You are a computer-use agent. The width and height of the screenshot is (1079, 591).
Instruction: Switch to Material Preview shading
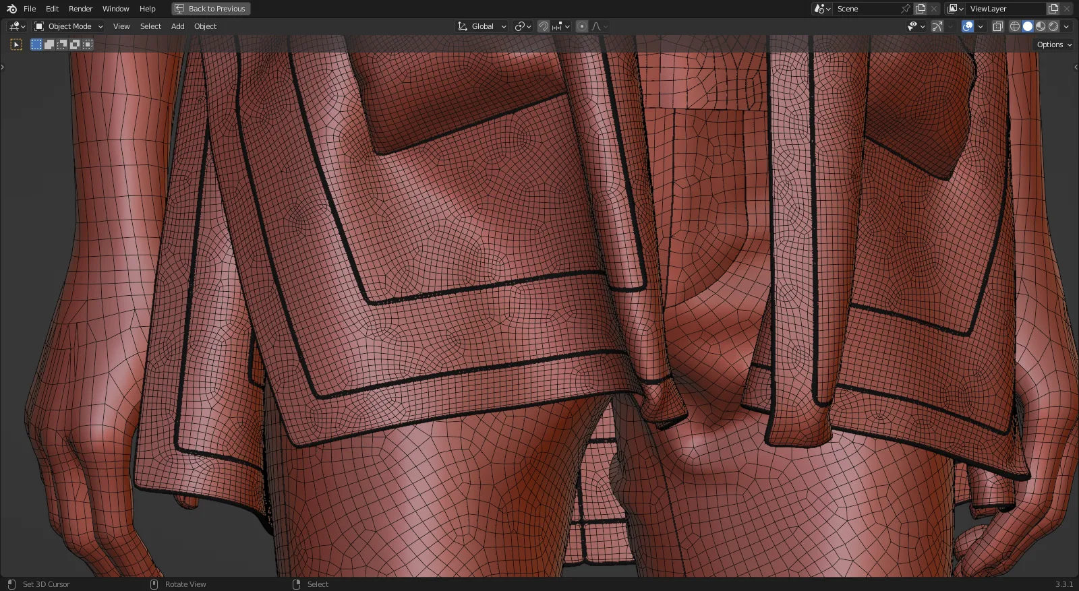[x=1041, y=26]
